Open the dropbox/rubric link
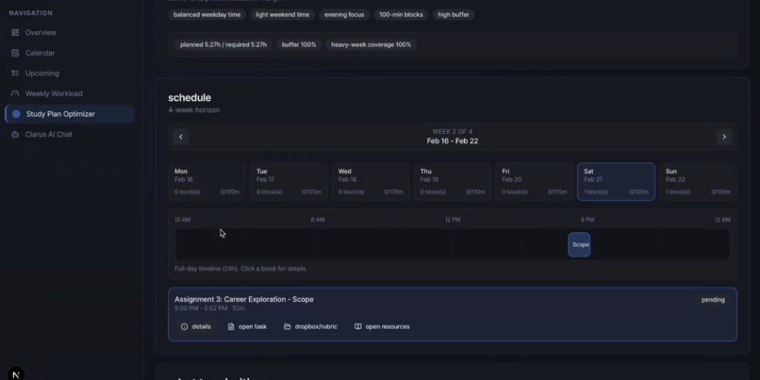The height and width of the screenshot is (380, 760). coord(310,326)
